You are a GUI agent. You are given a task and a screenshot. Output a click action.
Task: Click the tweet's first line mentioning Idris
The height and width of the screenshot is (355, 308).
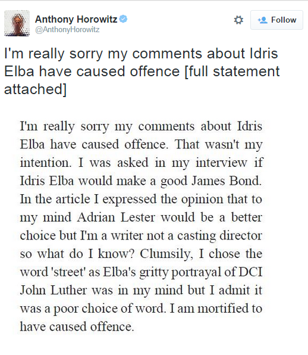[141, 54]
